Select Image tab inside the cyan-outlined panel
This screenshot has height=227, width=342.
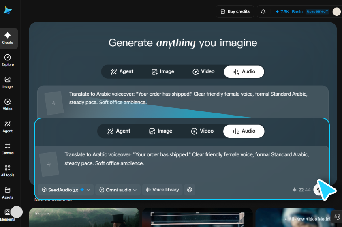coord(160,131)
